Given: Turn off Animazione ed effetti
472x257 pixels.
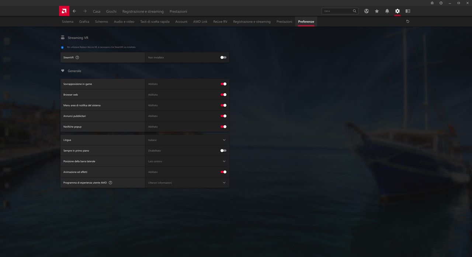Looking at the screenshot, I should pos(223,172).
